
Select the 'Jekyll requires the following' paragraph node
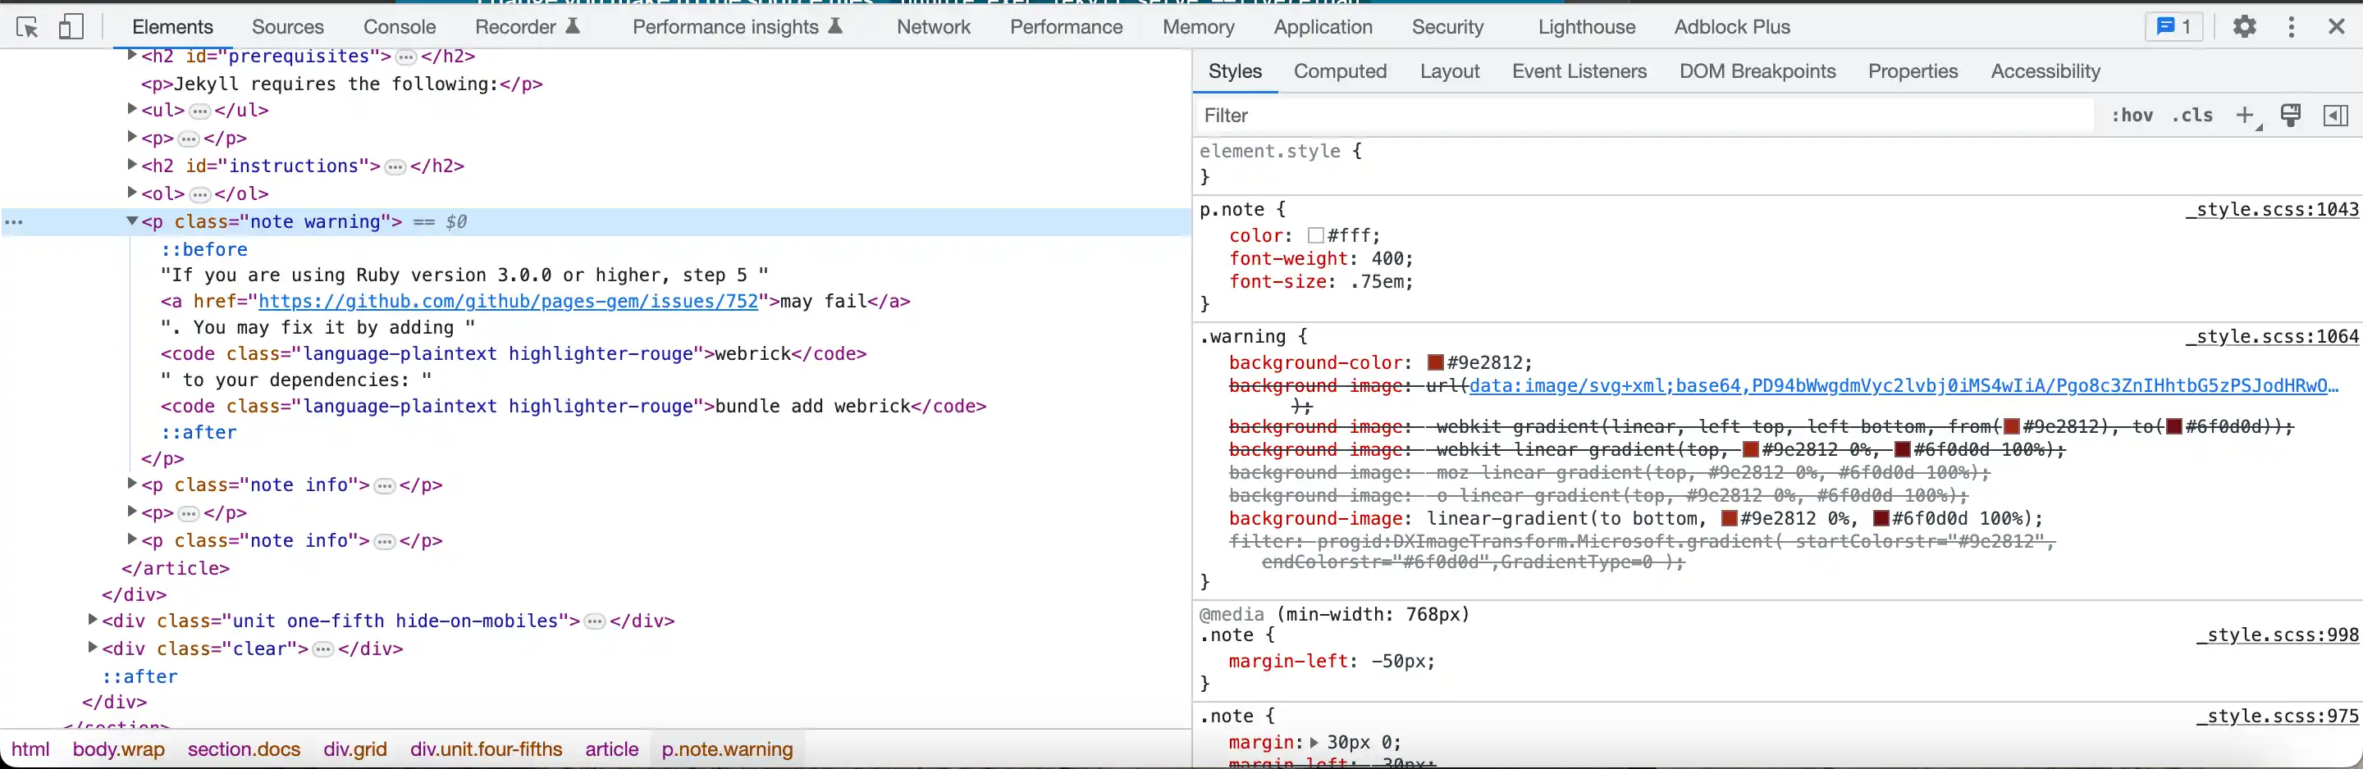click(342, 84)
